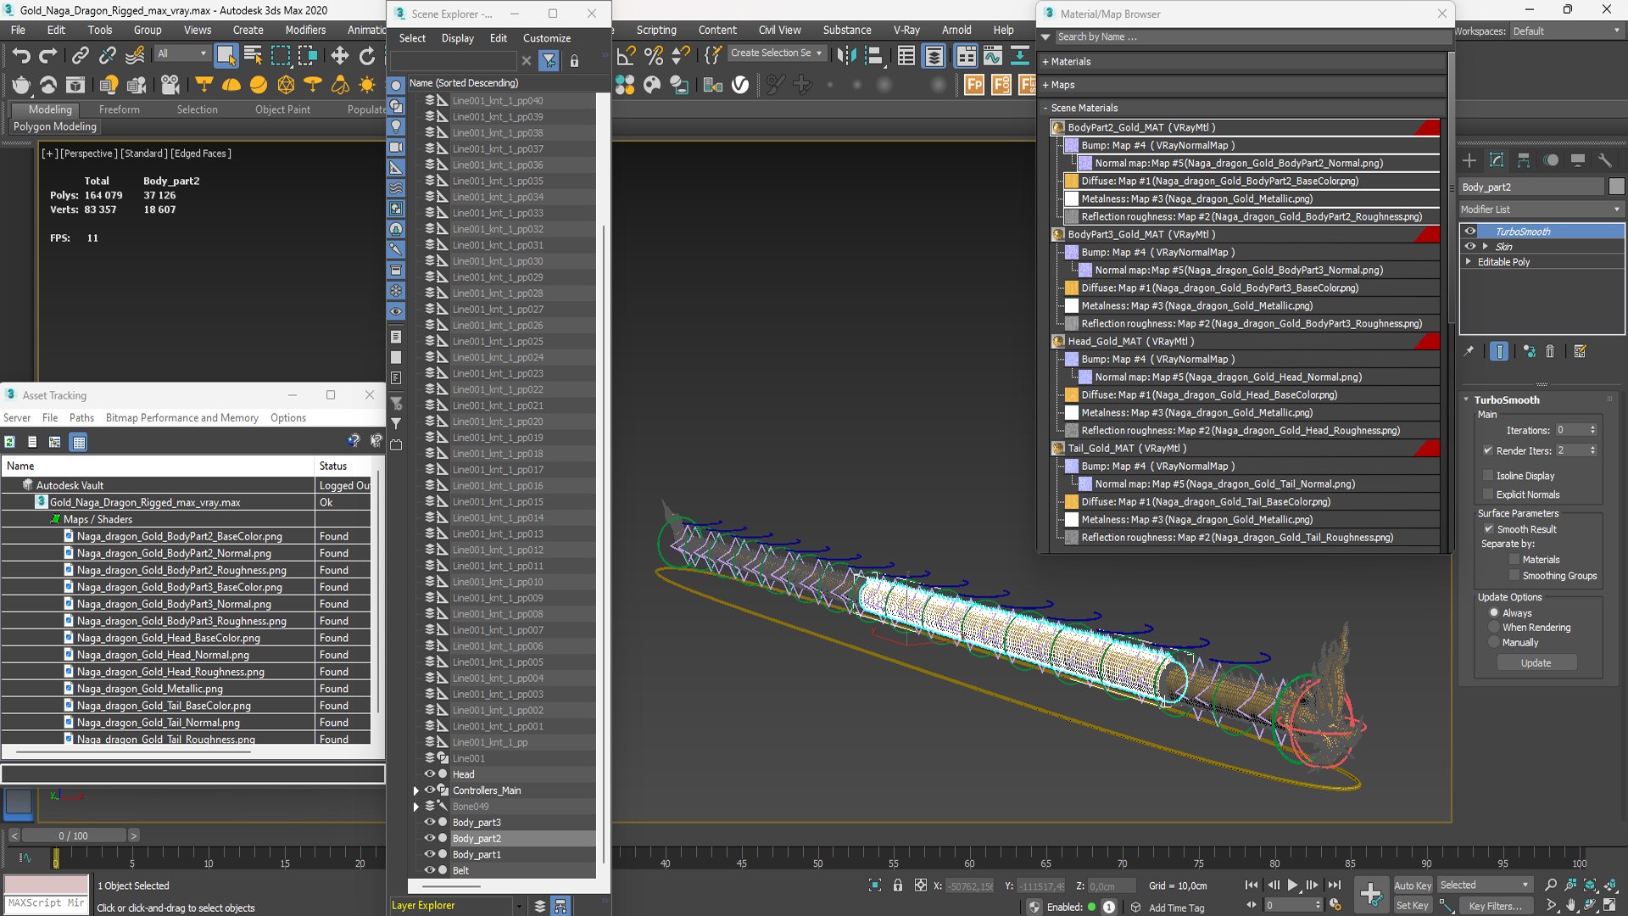Click Refresh in Asset Tracking toolbar
1628x916 pixels.
10,442
